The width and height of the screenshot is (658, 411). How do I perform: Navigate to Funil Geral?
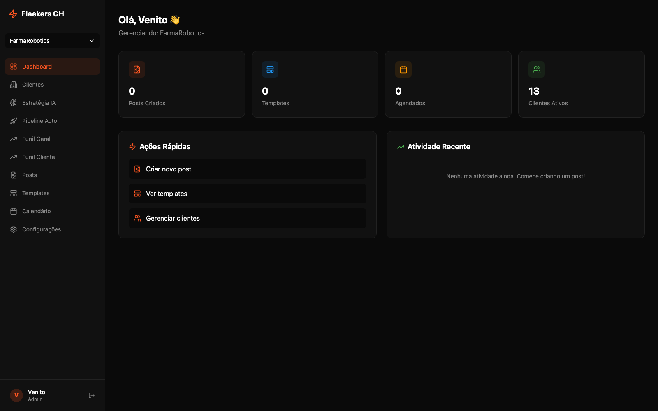point(52,139)
